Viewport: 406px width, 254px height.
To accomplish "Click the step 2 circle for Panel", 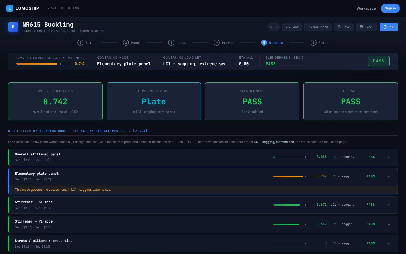I will (x=126, y=43).
